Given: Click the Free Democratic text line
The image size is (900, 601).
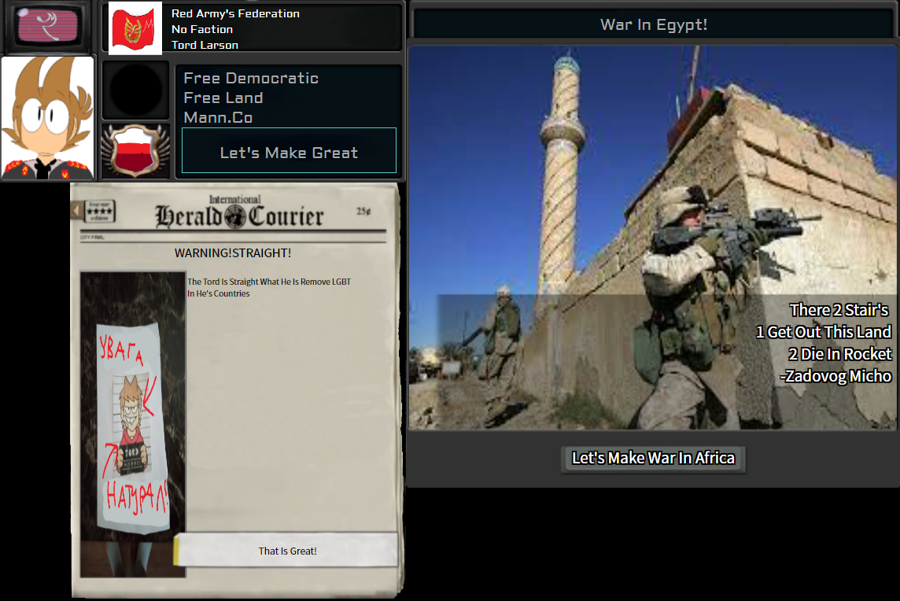Looking at the screenshot, I should (x=251, y=78).
